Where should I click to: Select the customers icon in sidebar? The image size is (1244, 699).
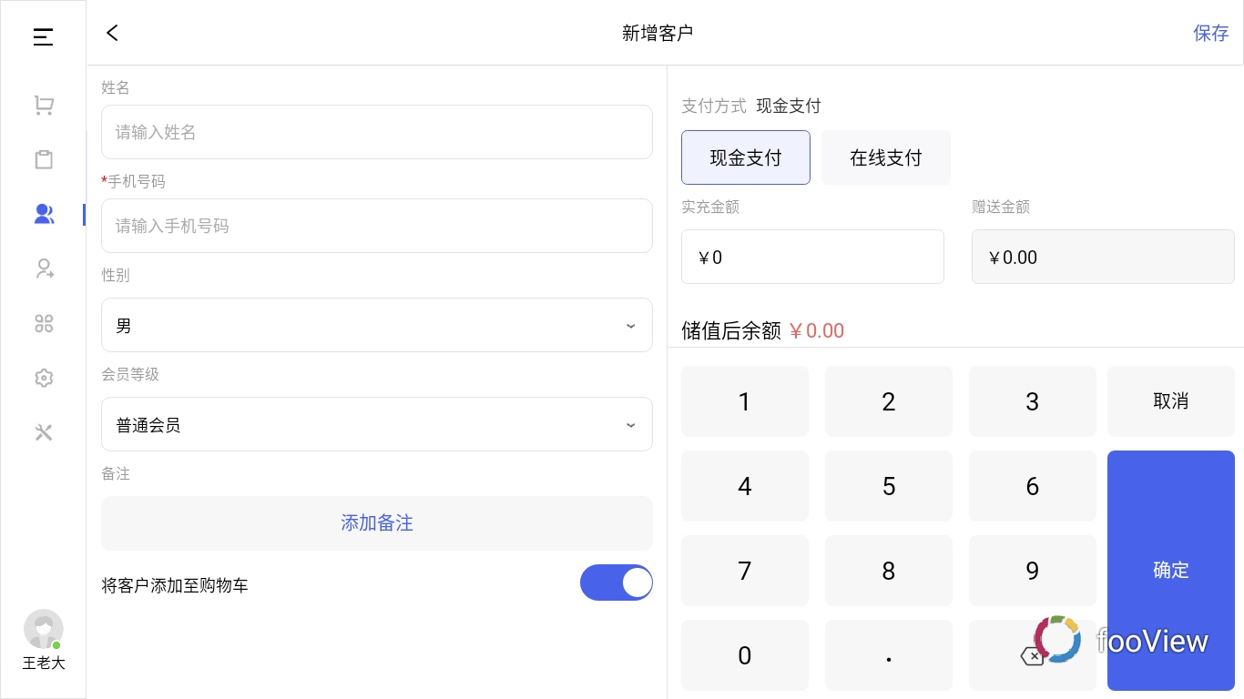44,214
